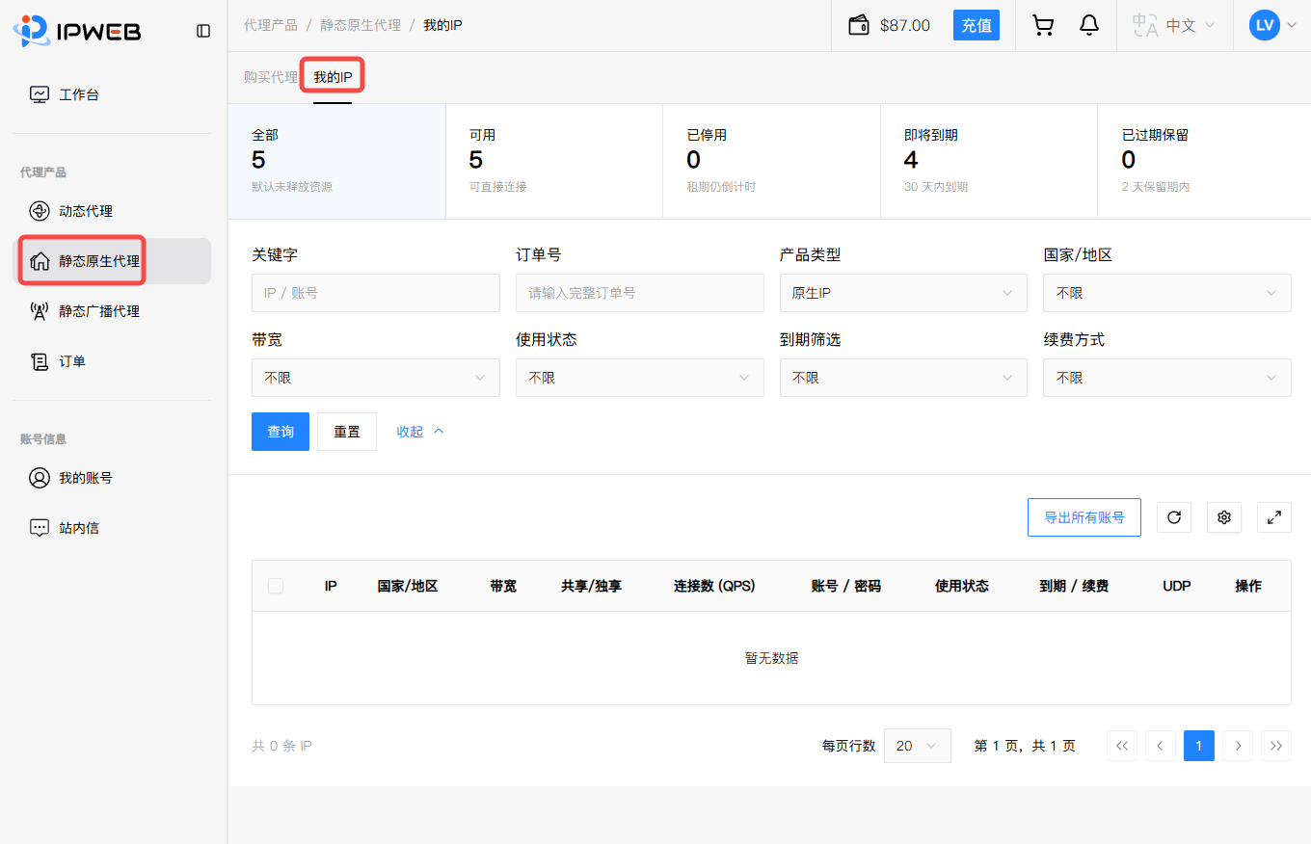Open the shopping cart
Viewport: 1311px width, 844px height.
[x=1043, y=25]
